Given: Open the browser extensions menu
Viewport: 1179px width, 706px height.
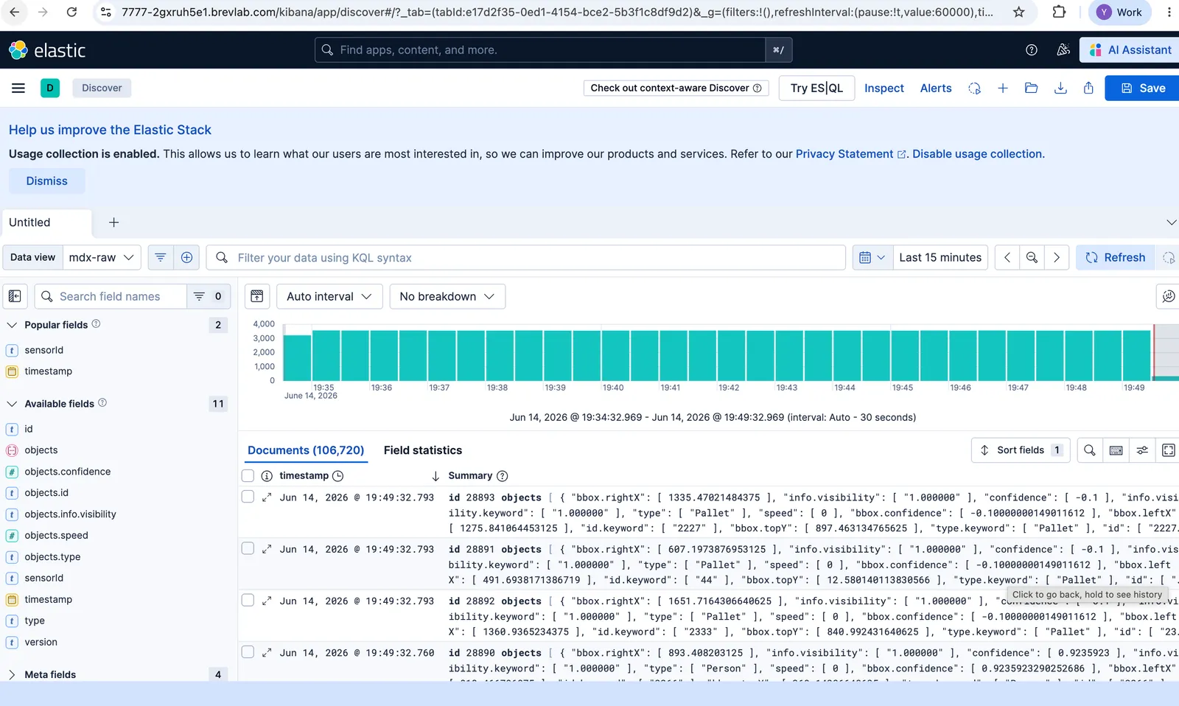Looking at the screenshot, I should click(x=1059, y=12).
